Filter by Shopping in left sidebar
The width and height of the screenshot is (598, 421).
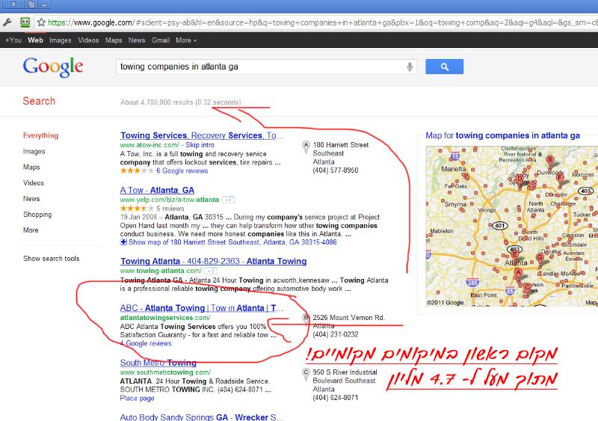(37, 215)
